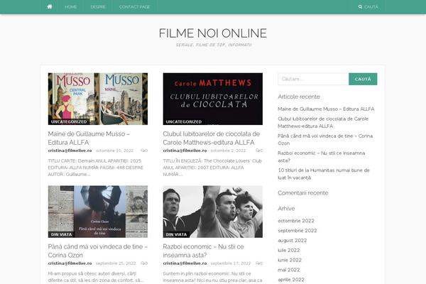This screenshot has width=426, height=284.
Task: Open sidebar article 10 titluri de la Humanitas
Action: pos(324,174)
